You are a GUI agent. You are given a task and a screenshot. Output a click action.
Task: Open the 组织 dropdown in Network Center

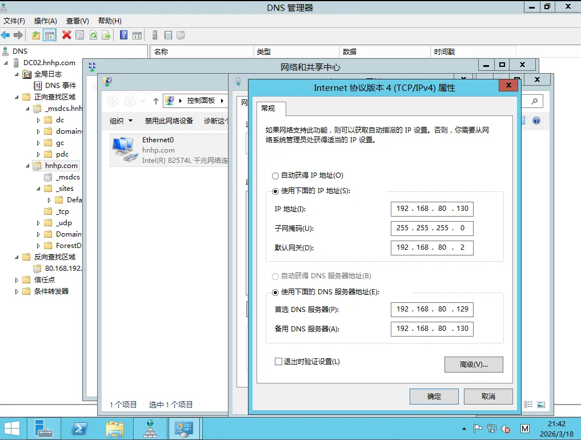coord(121,121)
